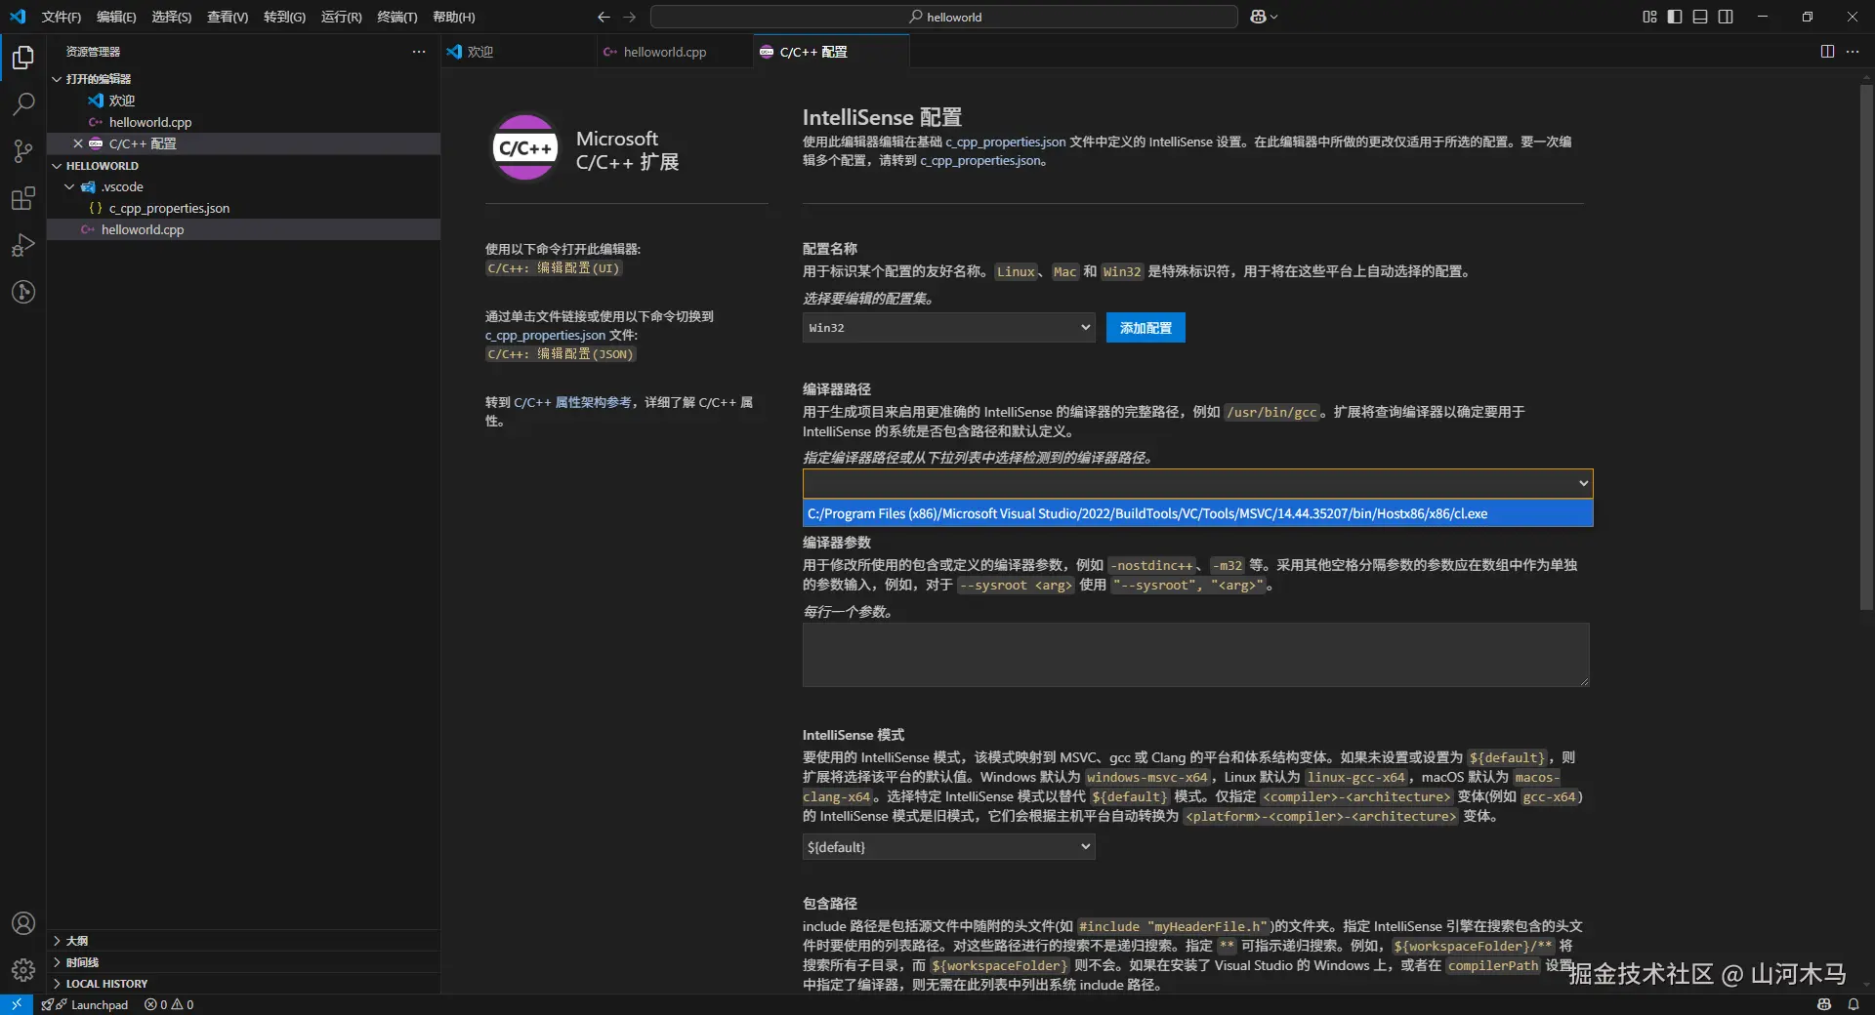This screenshot has width=1875, height=1015.
Task: Click the Microsoft C/C++ extension logo
Action: (x=525, y=148)
